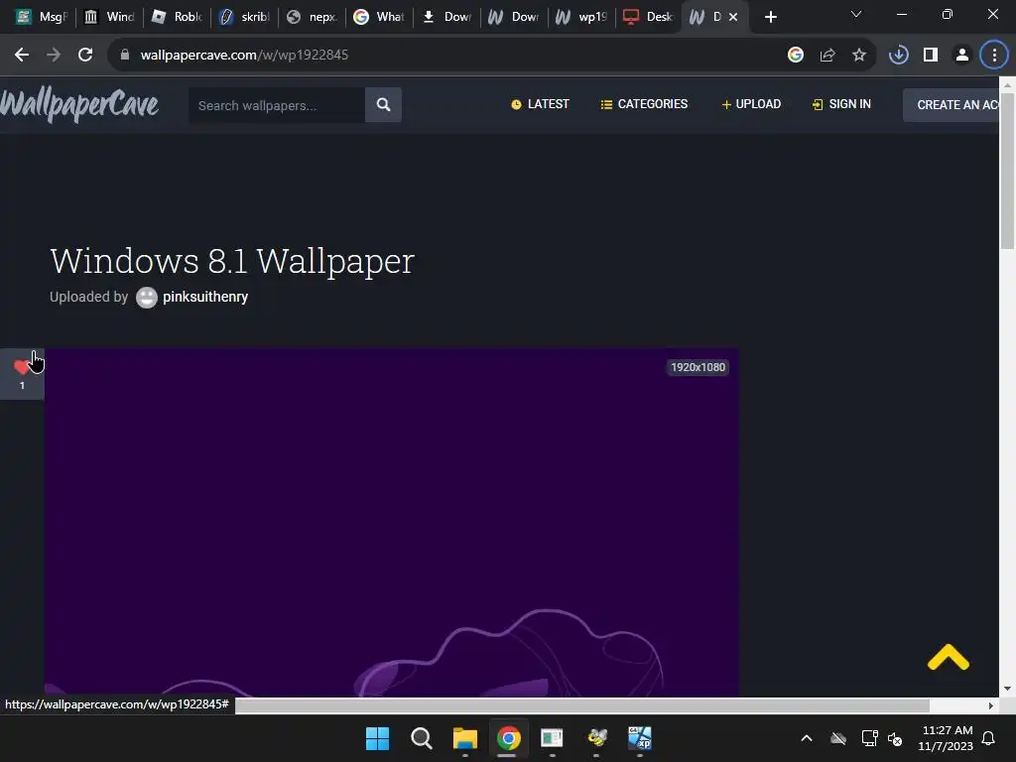
Task: Switch to the wp19 tab
Action: tap(581, 17)
